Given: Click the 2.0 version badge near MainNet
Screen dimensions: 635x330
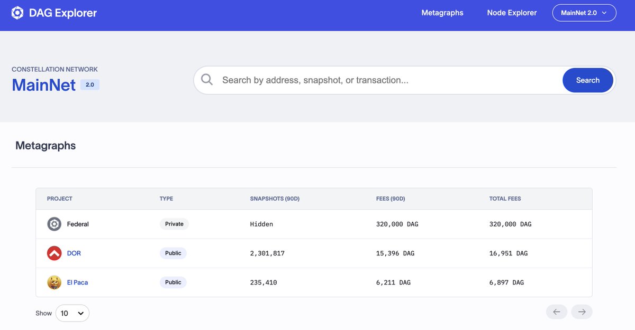Looking at the screenshot, I should [90, 84].
